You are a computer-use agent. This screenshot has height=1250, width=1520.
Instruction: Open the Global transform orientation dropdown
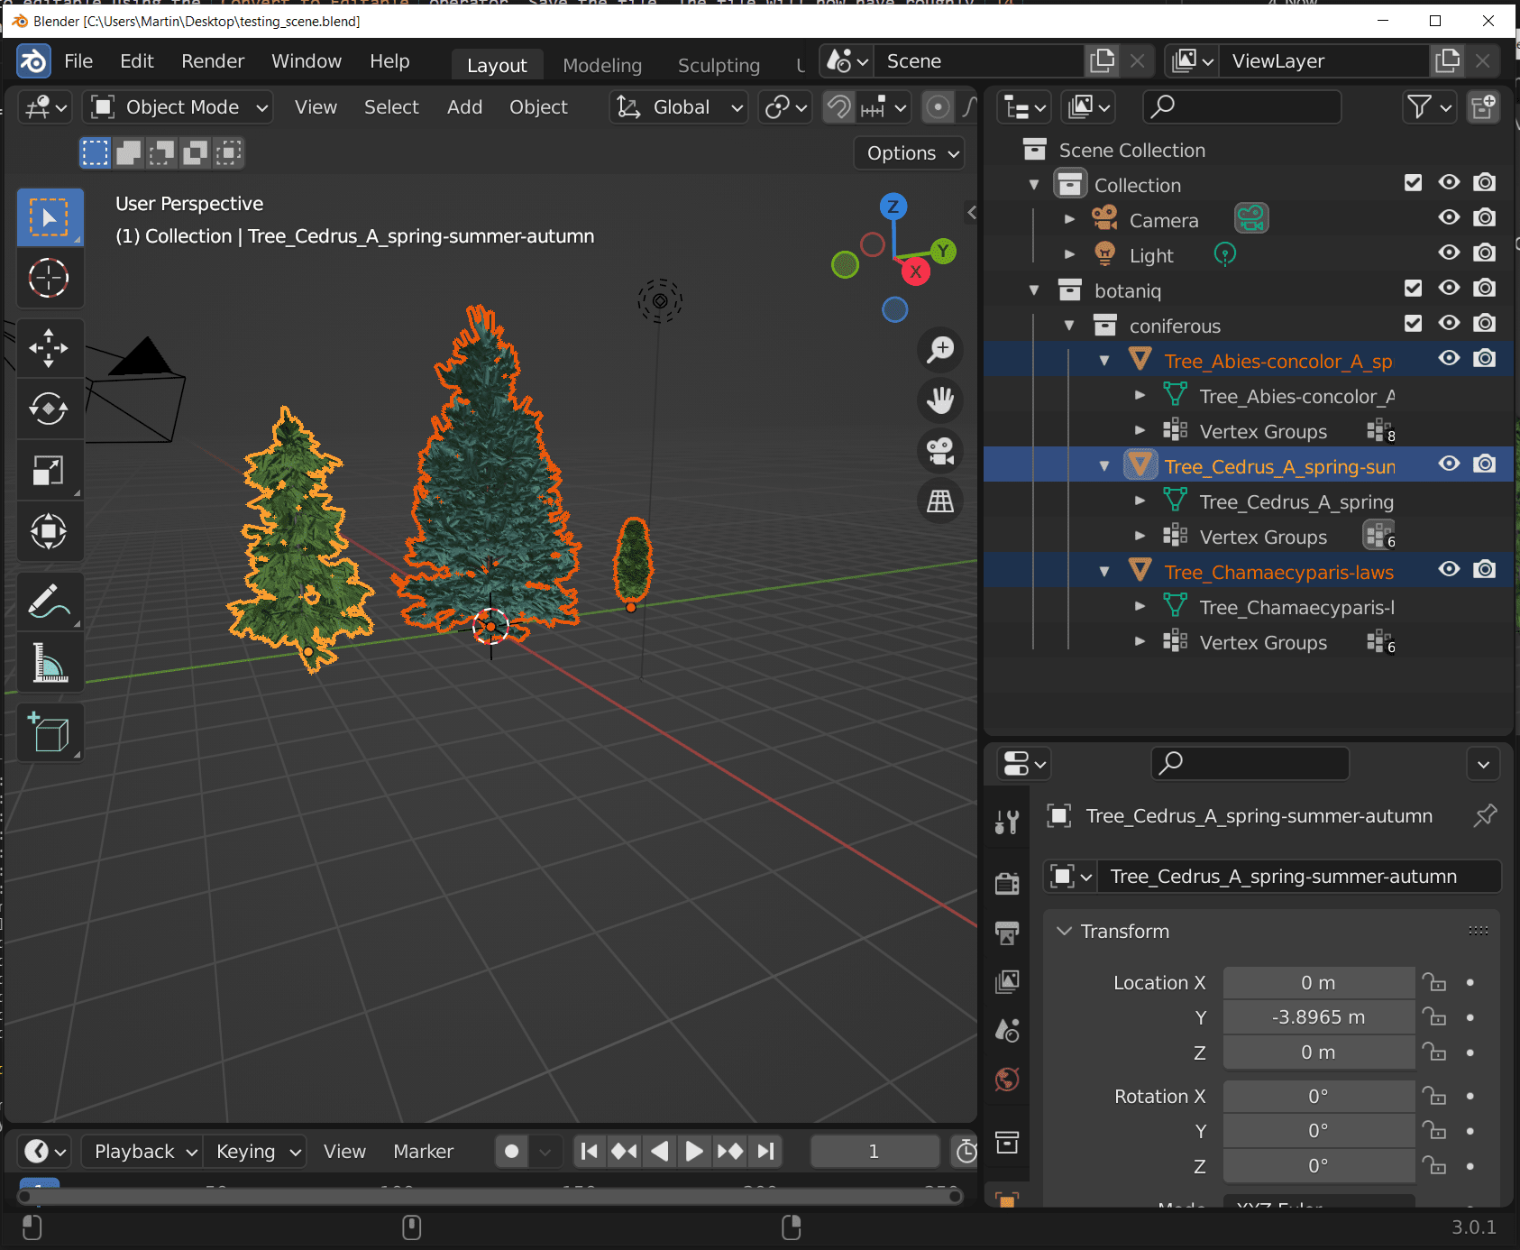[x=678, y=106]
